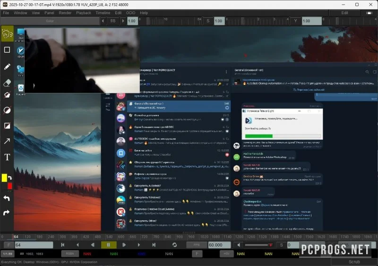The height and width of the screenshot is (266, 378).
Task: Click the gain value field 1.00
Action: [132, 21]
